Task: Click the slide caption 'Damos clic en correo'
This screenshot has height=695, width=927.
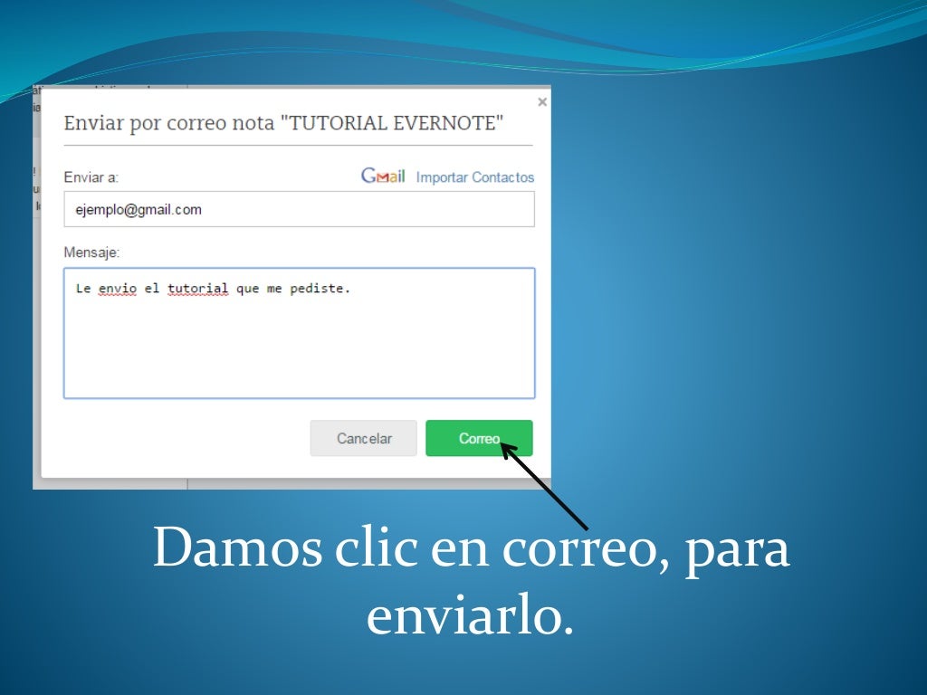Action: [x=406, y=547]
